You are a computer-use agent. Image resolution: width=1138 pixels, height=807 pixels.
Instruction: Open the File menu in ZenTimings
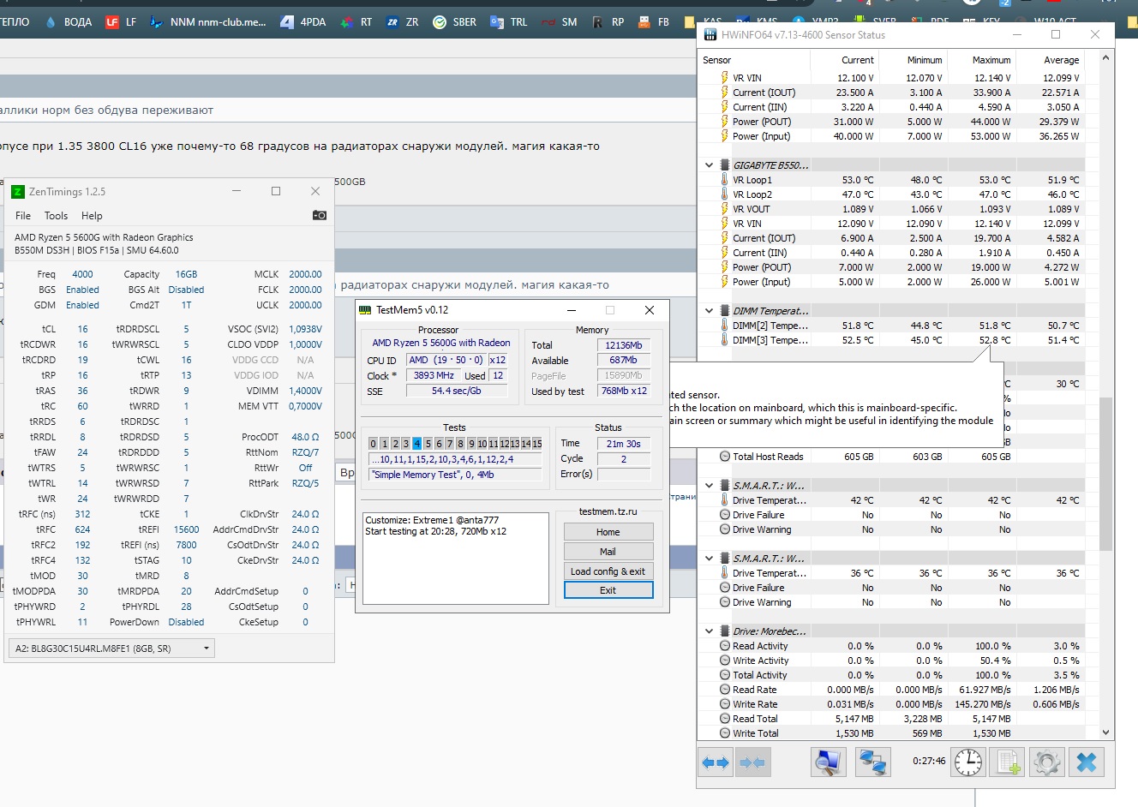pyautogui.click(x=23, y=216)
